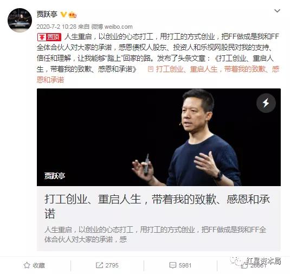Viewport: 290px width, 274px height.
Task: Open the post timestamp 2020-7-2 10:28
Action: click(56, 27)
